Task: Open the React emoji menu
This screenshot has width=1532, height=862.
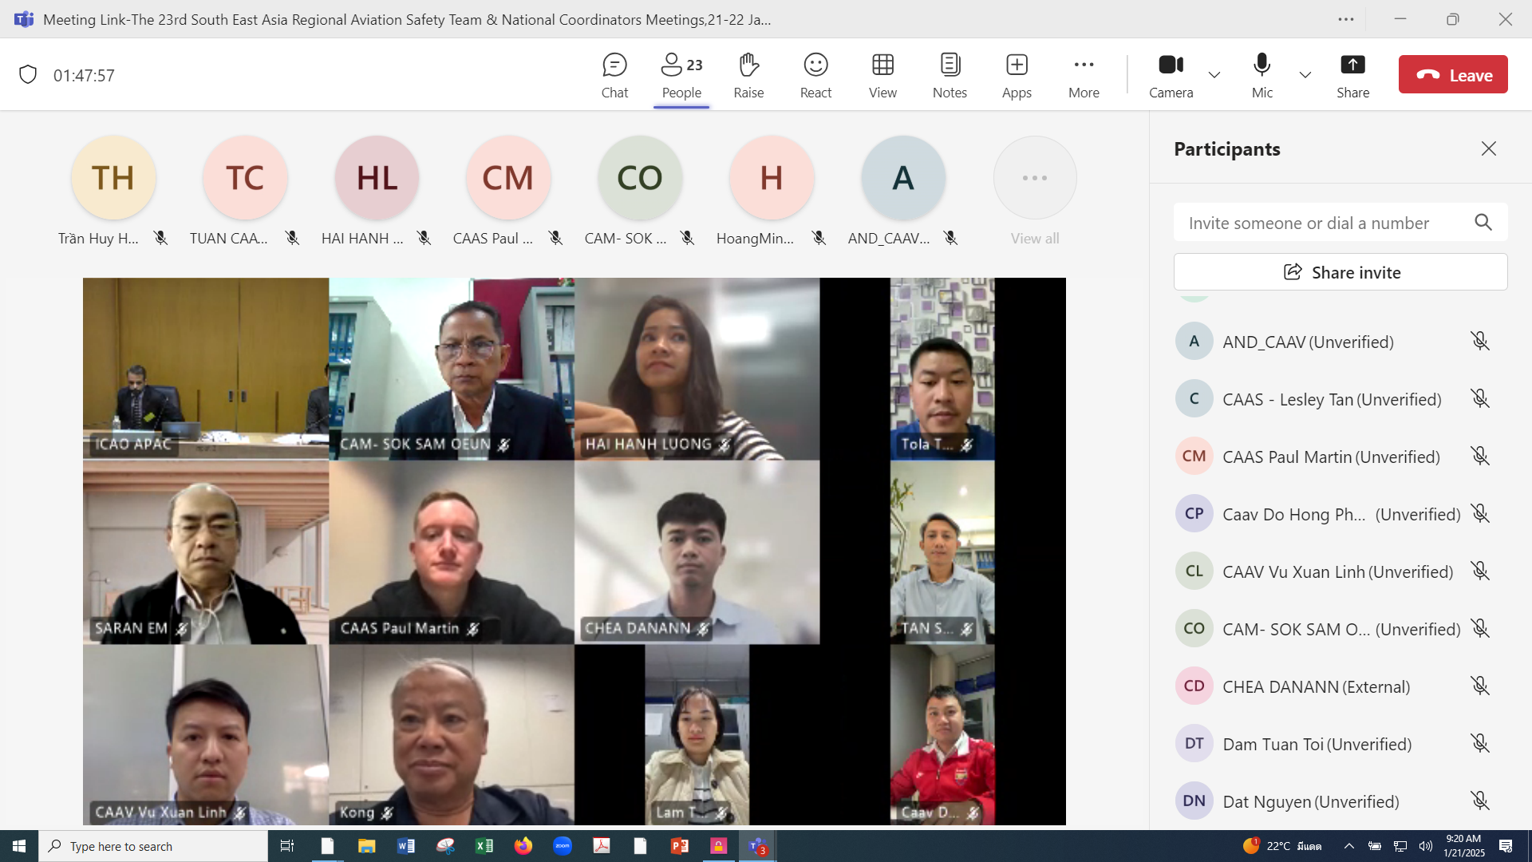Action: pyautogui.click(x=815, y=75)
